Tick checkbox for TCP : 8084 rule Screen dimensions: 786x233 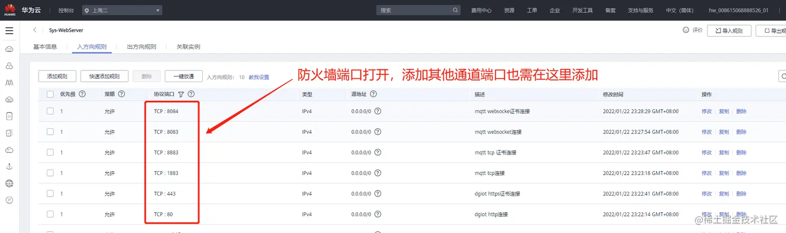pyautogui.click(x=50, y=111)
